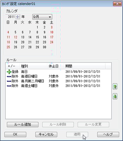
Task: Select day 19 in the calendar
Action: [16, 42]
